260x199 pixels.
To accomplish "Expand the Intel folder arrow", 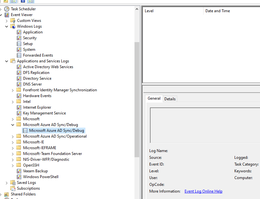I will [13, 102].
